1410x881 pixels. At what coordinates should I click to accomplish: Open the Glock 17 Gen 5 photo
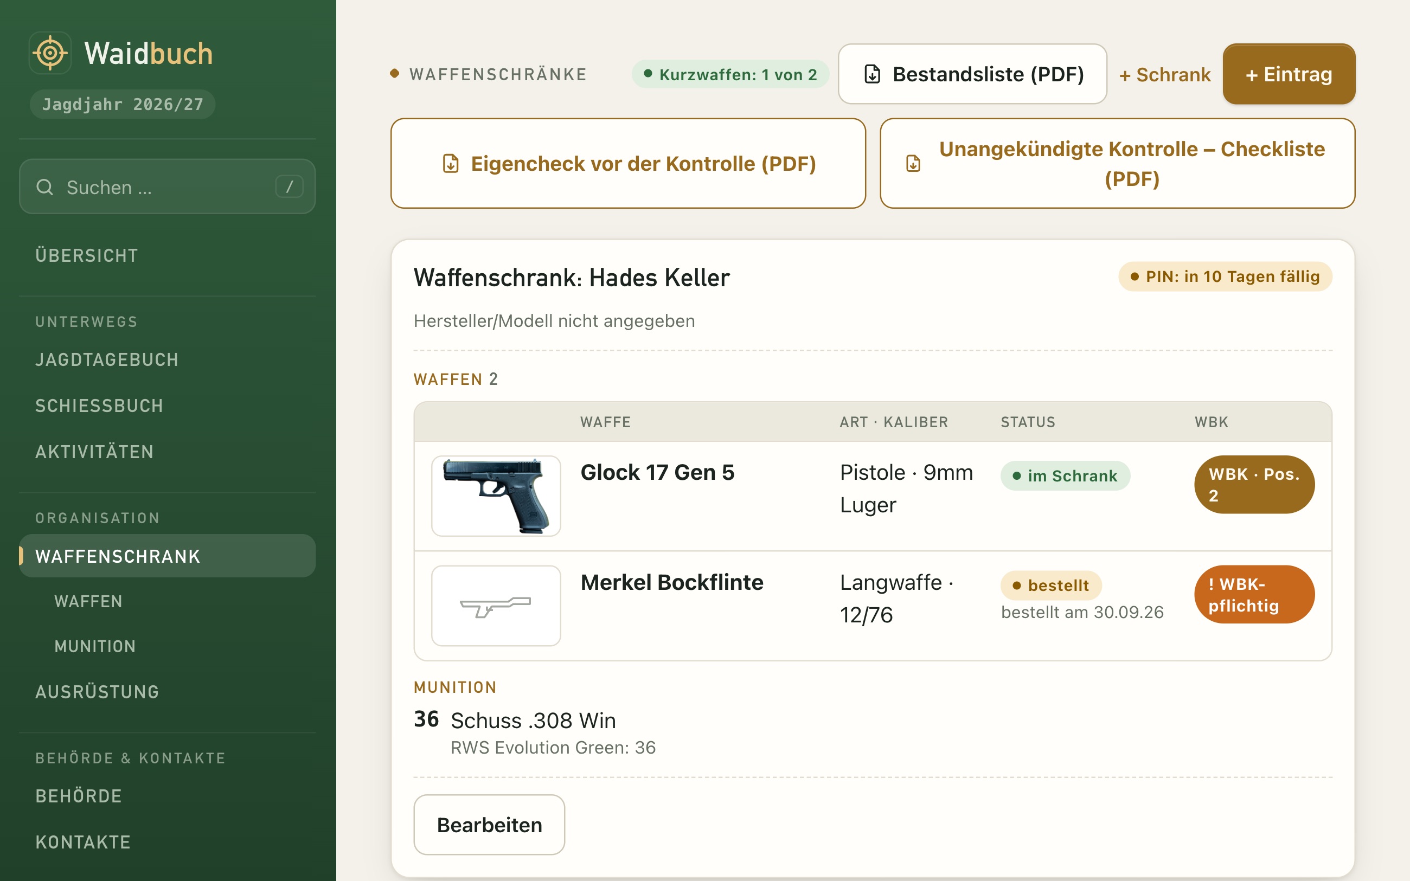click(496, 496)
